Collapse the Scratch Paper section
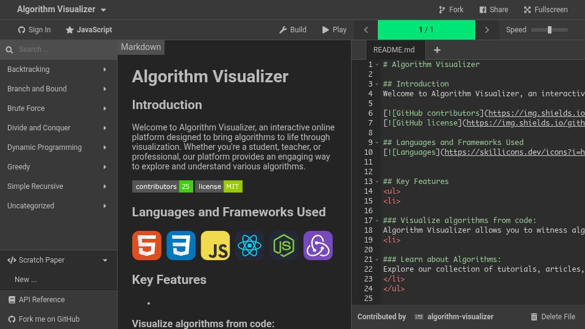 (x=58, y=260)
